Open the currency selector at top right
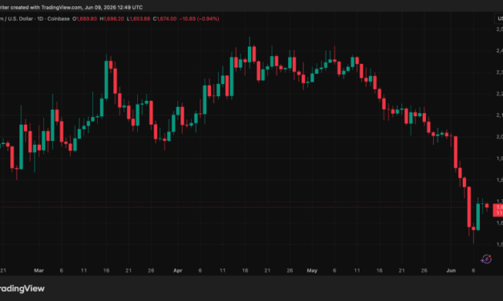This screenshot has width=503, height=301. 499,19
